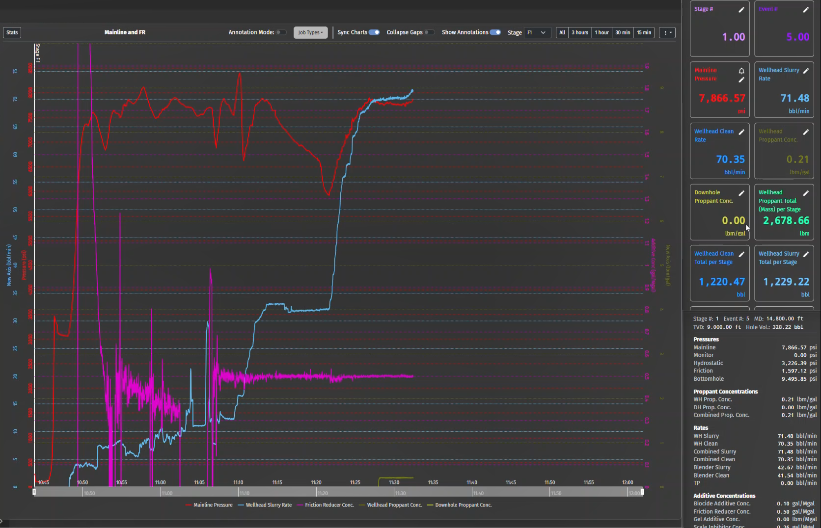The height and width of the screenshot is (528, 821).
Task: Enable the Collapse Gaps toggle
Action: click(x=431, y=32)
